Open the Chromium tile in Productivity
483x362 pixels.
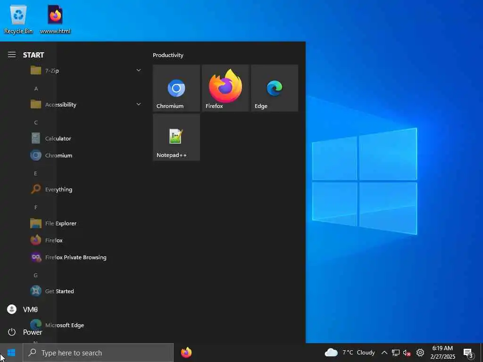(x=176, y=88)
